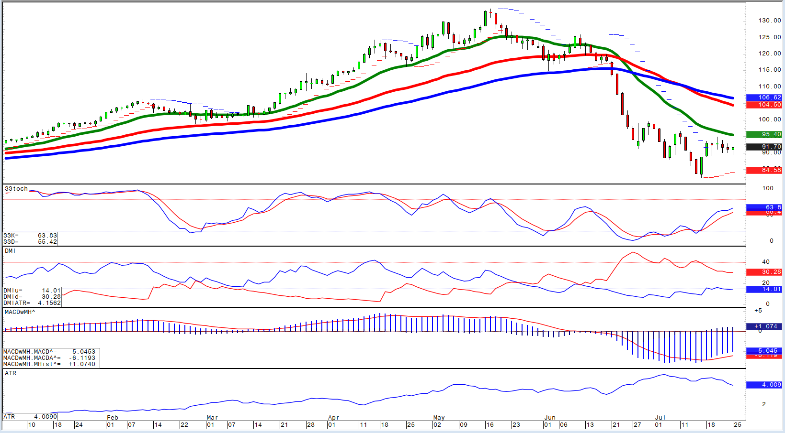Click the 23 date label on time axis
Image resolution: width=785 pixels, height=433 pixels.
[x=516, y=425]
